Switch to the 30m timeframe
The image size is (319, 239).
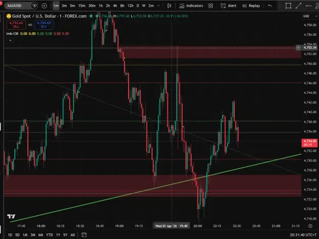(92, 6)
